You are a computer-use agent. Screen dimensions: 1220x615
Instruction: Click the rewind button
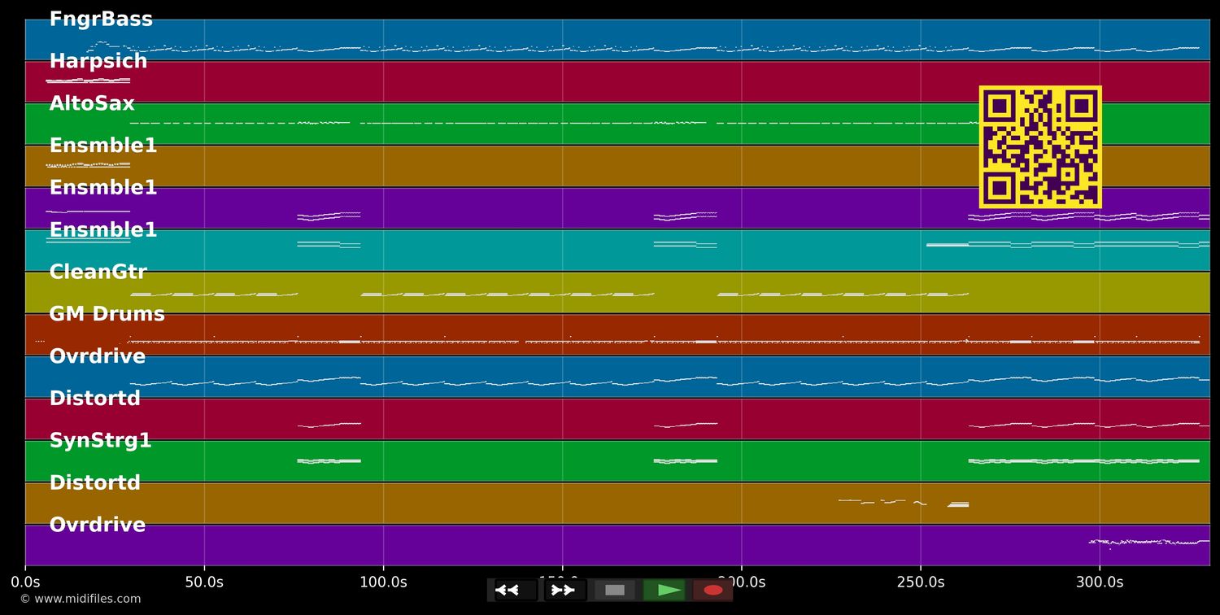coord(508,590)
